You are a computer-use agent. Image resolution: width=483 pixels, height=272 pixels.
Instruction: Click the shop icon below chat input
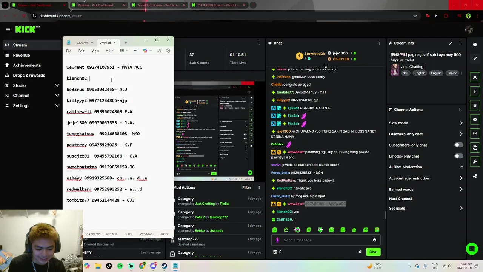275,252
